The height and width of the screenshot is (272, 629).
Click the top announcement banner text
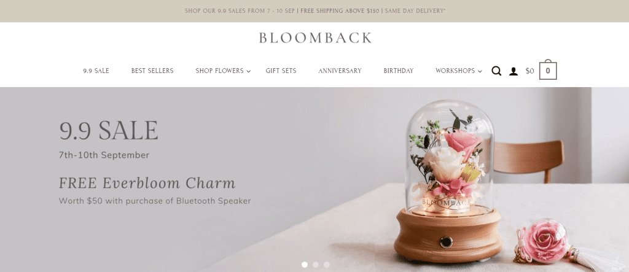click(315, 11)
